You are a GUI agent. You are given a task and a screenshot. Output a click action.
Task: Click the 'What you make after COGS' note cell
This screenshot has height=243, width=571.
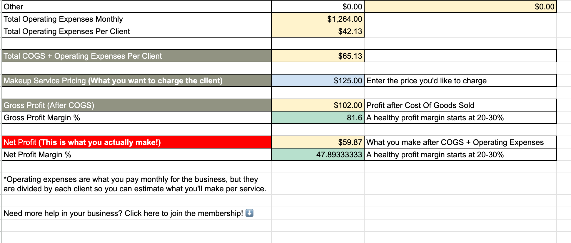click(x=455, y=142)
